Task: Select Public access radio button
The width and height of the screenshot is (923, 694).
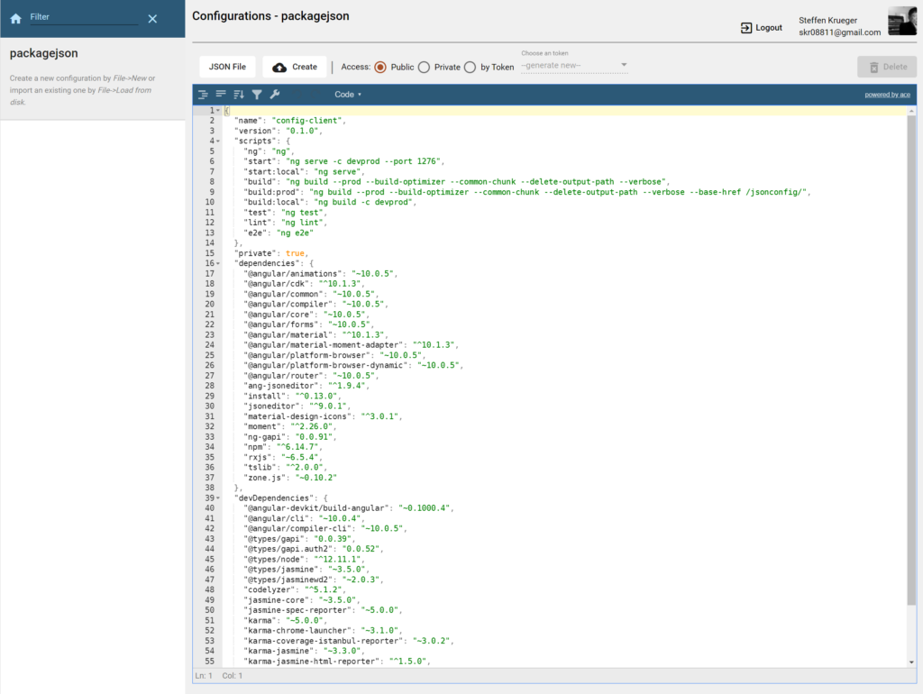Action: (380, 67)
